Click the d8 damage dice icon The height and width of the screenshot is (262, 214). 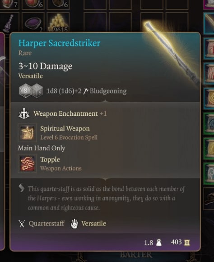(x=25, y=91)
